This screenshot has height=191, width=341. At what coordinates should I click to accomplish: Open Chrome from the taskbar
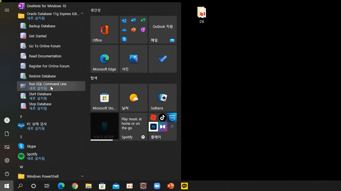[75, 186]
